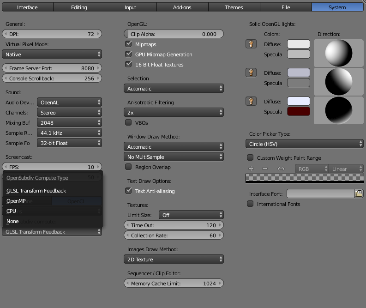Decrease Console Scrollback with the left arrow
This screenshot has width=366, height=308.
[x=6, y=78]
